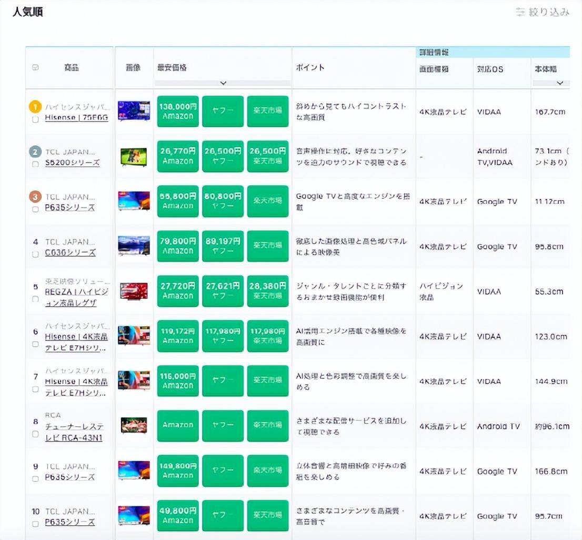Click the C636シリーズ product thumbnail
This screenshot has height=540, width=582.
(x=134, y=246)
